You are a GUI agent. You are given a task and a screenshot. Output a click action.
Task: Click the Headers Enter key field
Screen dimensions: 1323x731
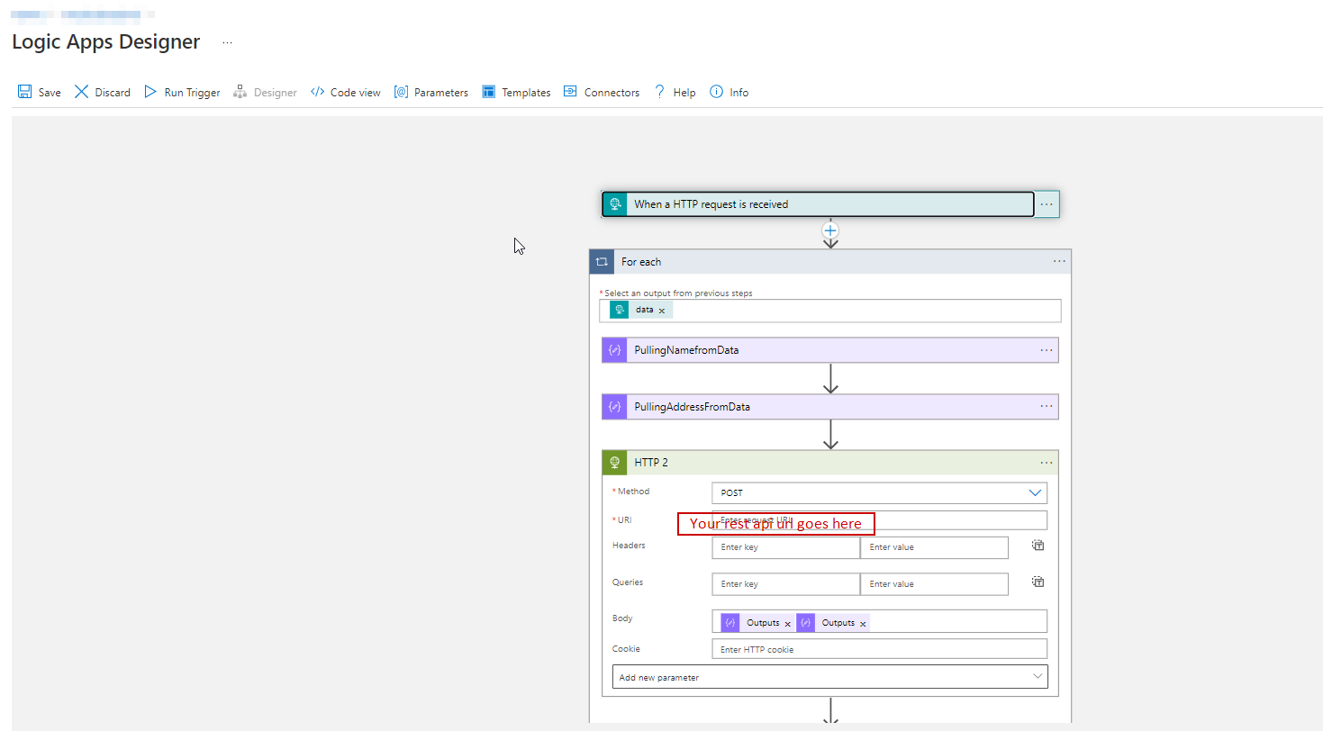pyautogui.click(x=785, y=547)
